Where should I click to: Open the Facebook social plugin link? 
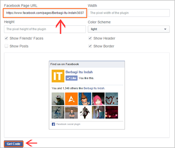tap(68, 124)
